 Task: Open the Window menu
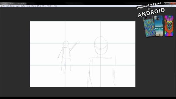point(50,6)
